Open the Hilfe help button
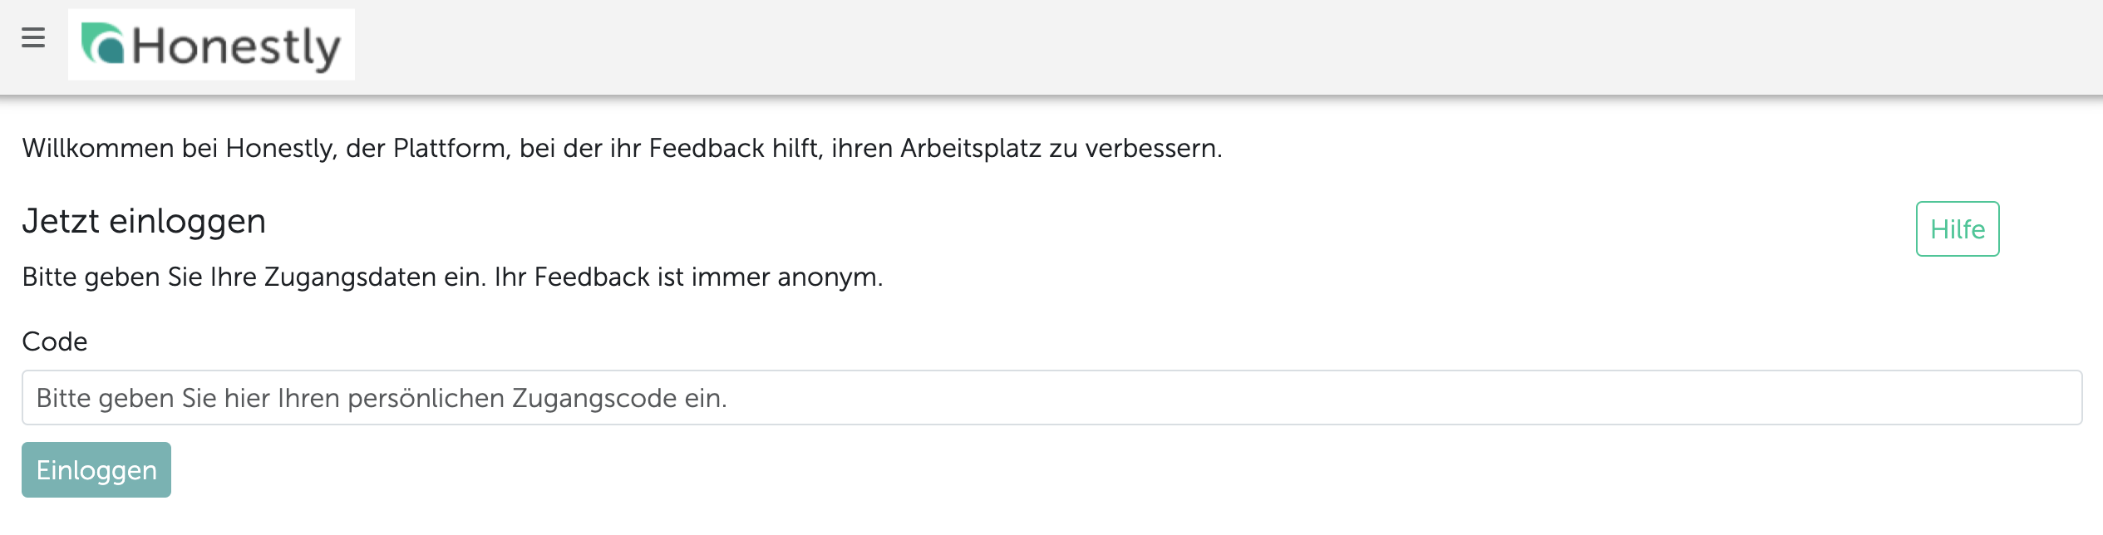 (1958, 229)
